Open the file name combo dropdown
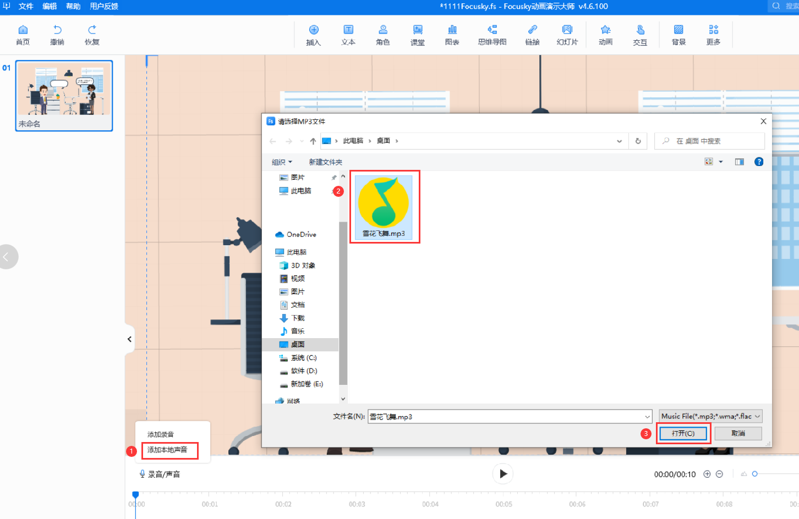The width and height of the screenshot is (799, 519). [647, 417]
